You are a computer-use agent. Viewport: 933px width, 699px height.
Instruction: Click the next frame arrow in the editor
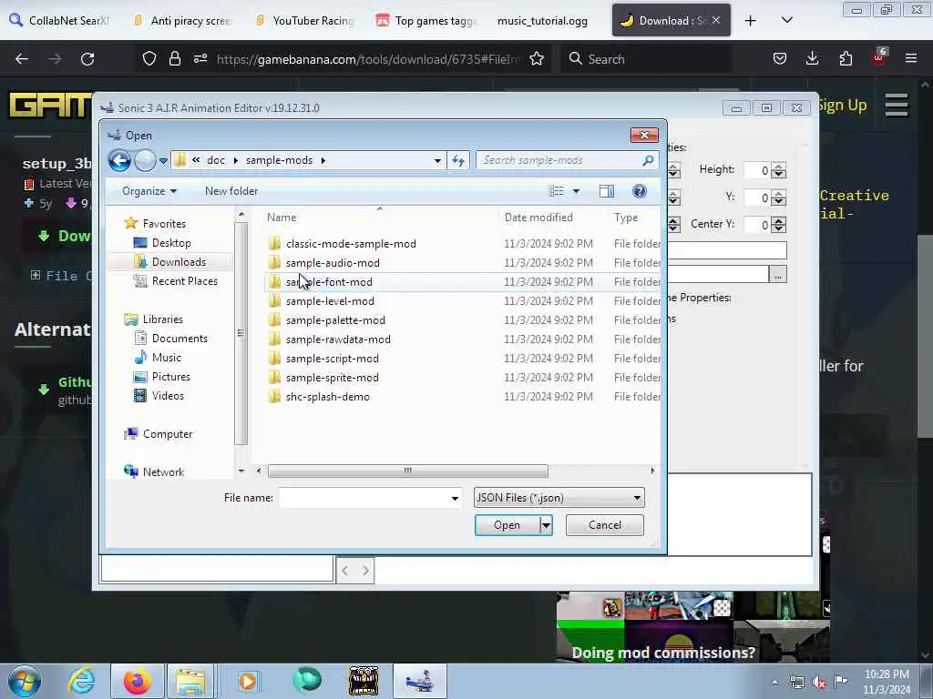point(365,571)
